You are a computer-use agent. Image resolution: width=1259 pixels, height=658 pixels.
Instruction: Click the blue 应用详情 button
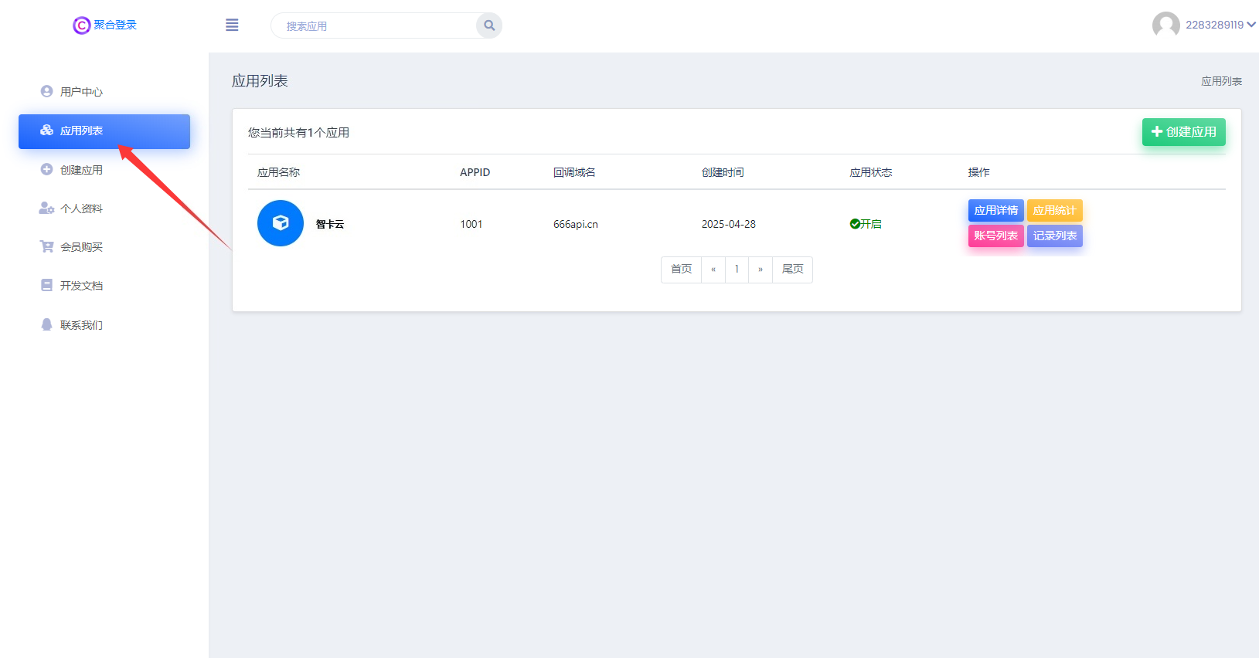click(x=995, y=210)
